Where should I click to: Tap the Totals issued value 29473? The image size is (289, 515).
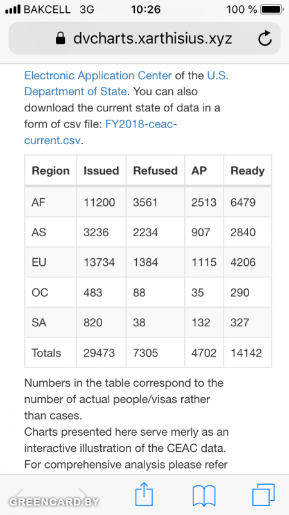pyautogui.click(x=100, y=353)
